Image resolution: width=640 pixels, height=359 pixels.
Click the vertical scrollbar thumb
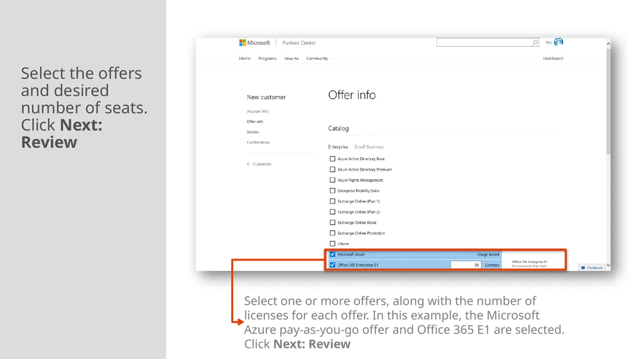pos(608,101)
